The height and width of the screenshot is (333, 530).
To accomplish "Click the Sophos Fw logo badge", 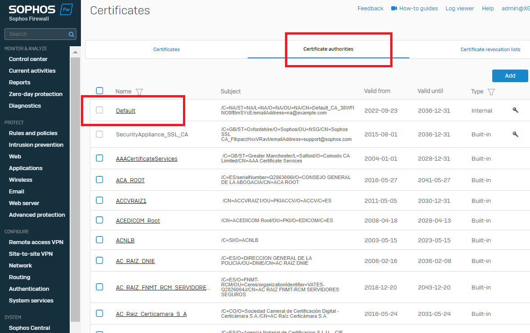I will click(x=66, y=9).
